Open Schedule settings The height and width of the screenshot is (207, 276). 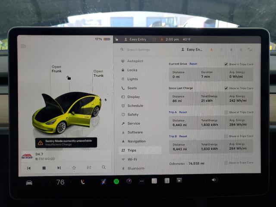(x=132, y=106)
